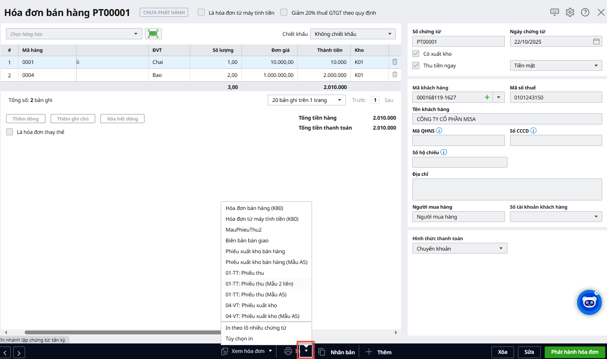Expand the Chiết khấu dropdown
Viewport: 607px width, 359px height.
(353, 34)
